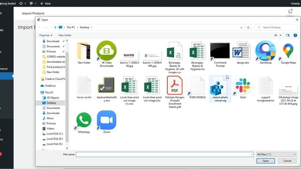301x169 pixels.
Task: Click the New folder toolbar button
Action: tap(65, 35)
